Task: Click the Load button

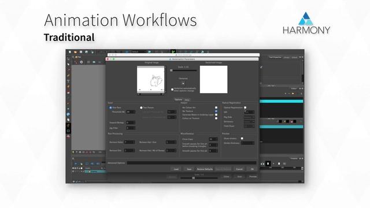Action: (x=176, y=169)
